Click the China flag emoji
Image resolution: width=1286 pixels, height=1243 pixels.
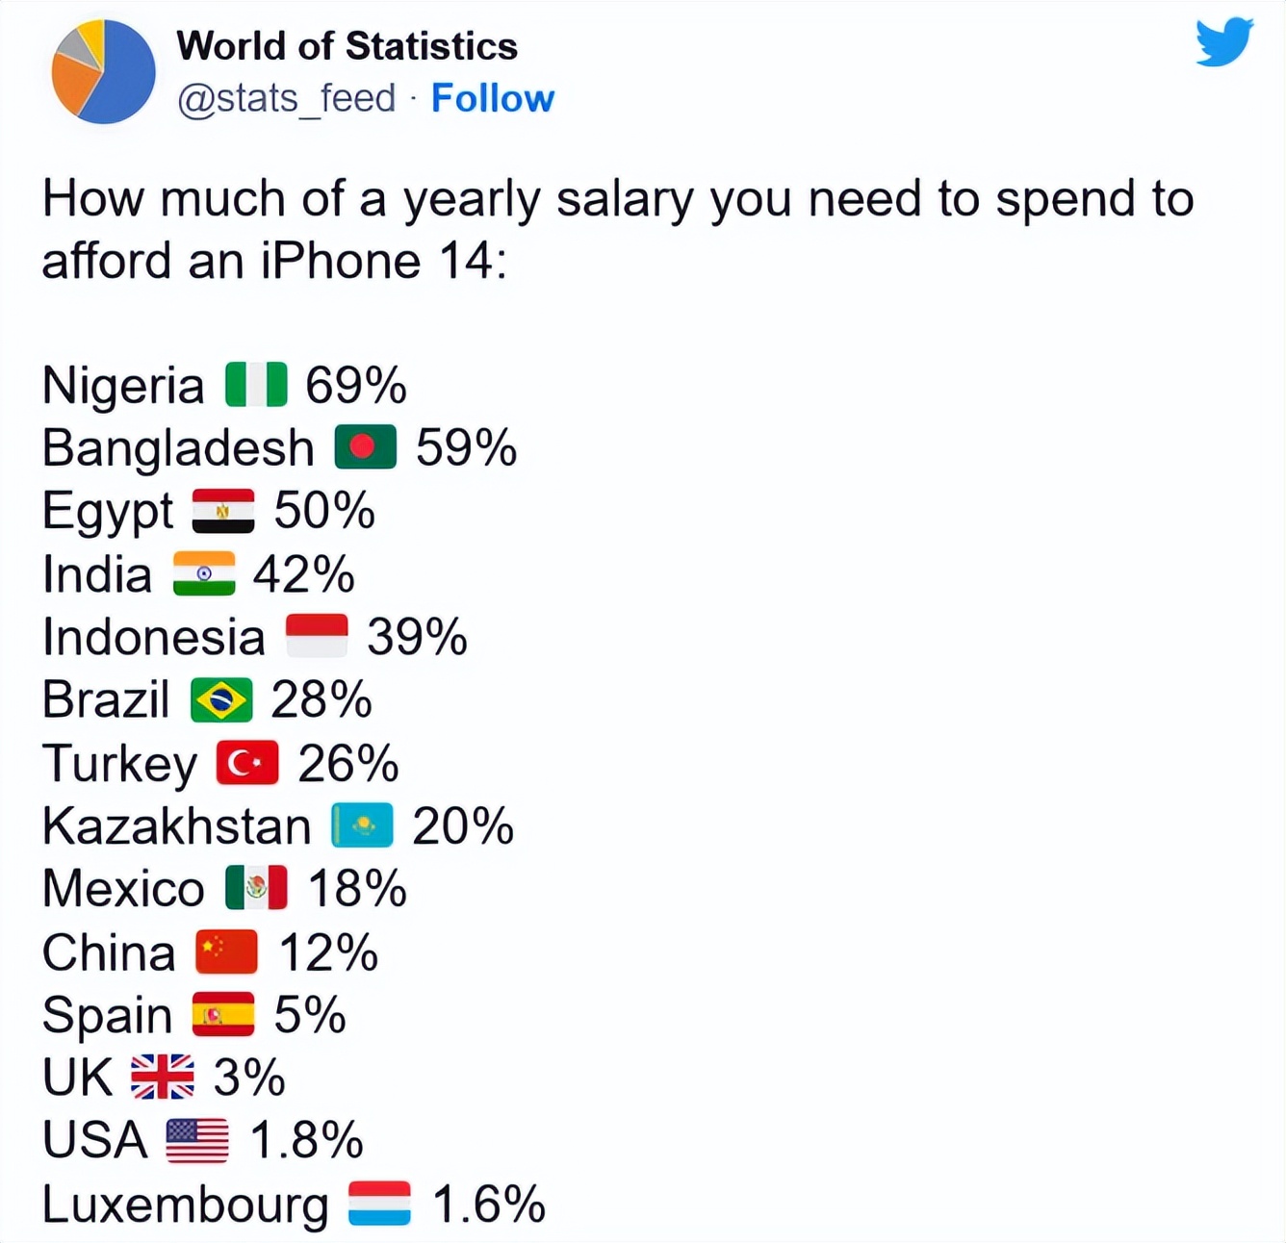228,952
